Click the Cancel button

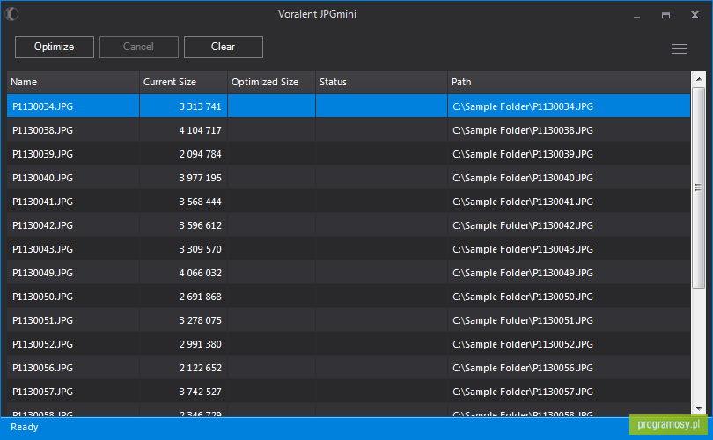(139, 47)
